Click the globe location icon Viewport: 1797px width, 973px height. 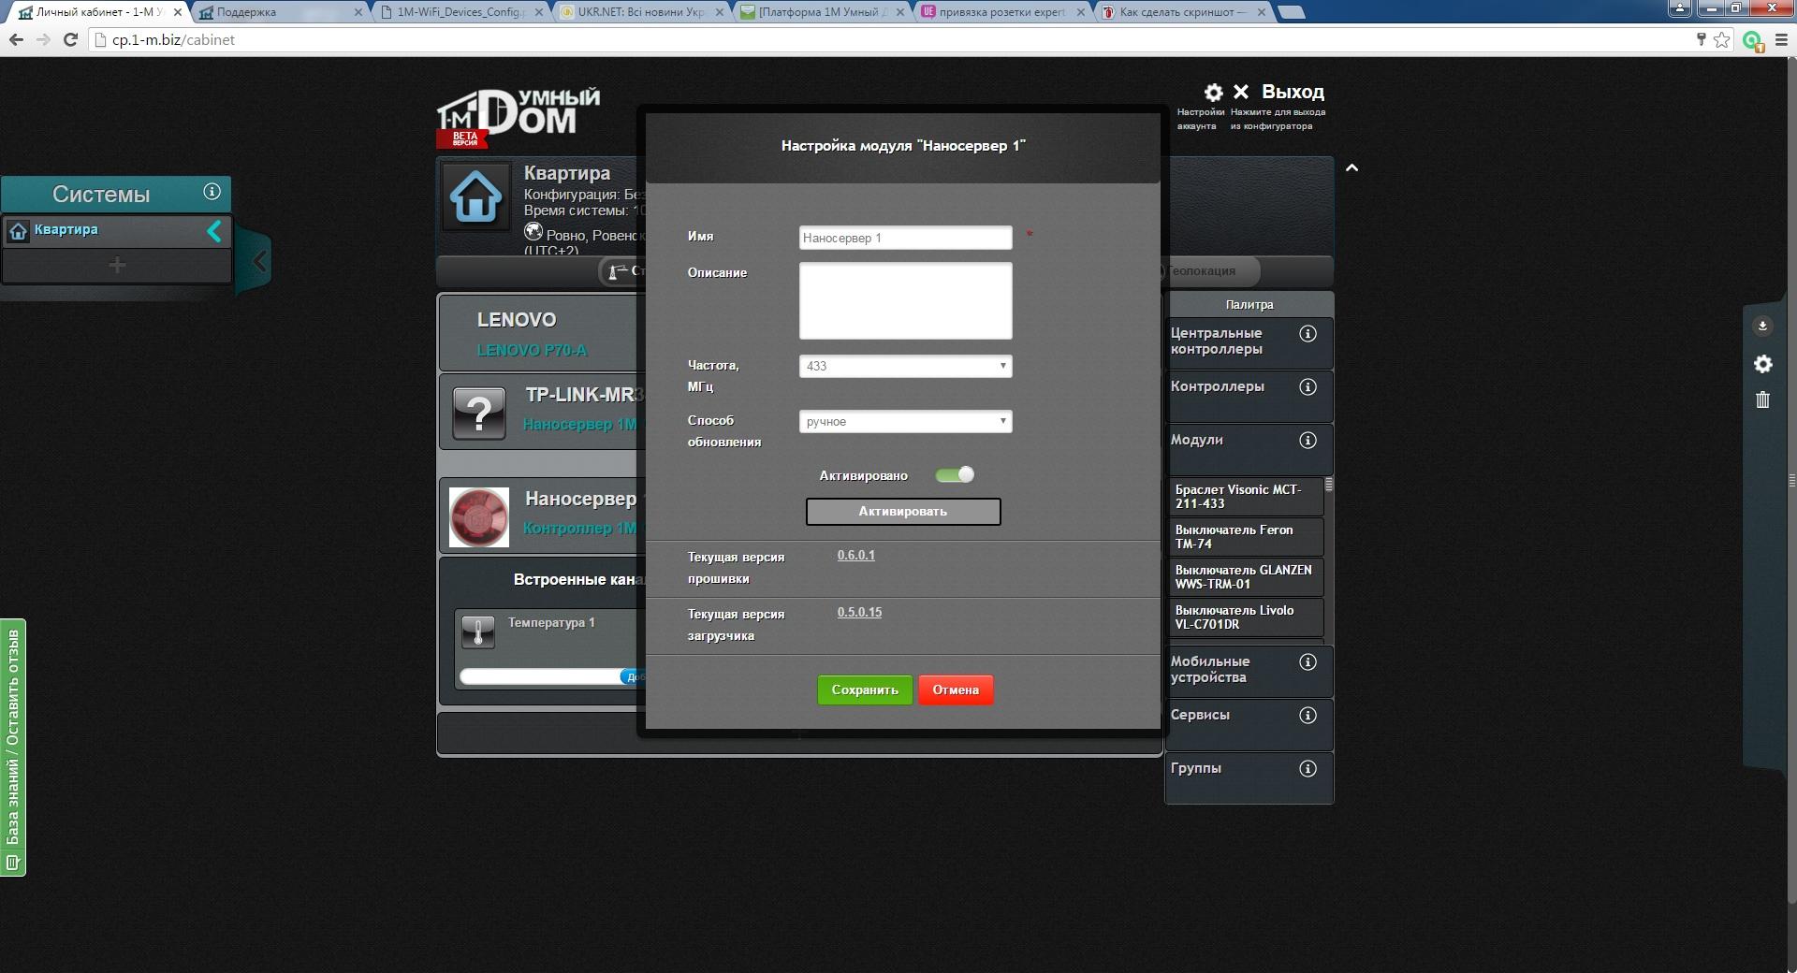click(533, 231)
